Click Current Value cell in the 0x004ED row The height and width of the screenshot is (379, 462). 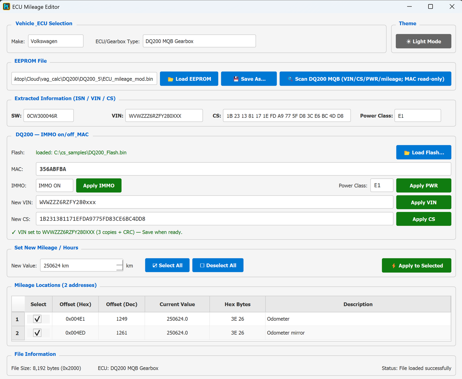coord(177,333)
